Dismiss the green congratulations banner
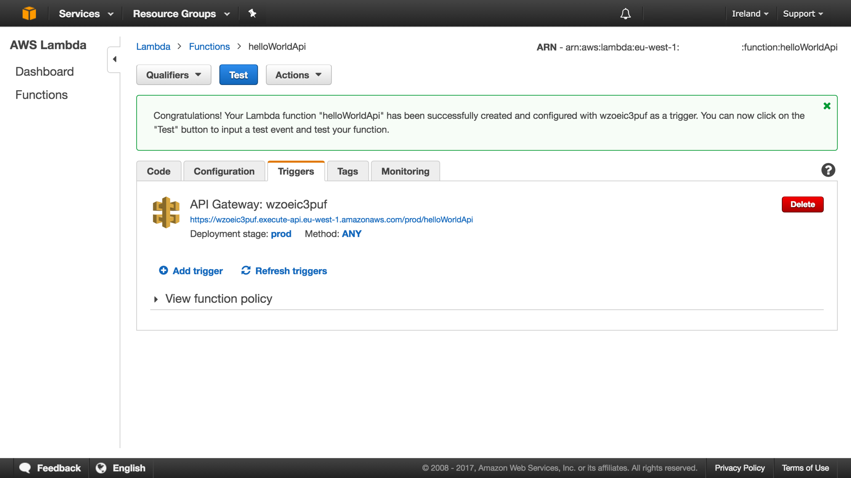Image resolution: width=851 pixels, height=478 pixels. pos(827,106)
